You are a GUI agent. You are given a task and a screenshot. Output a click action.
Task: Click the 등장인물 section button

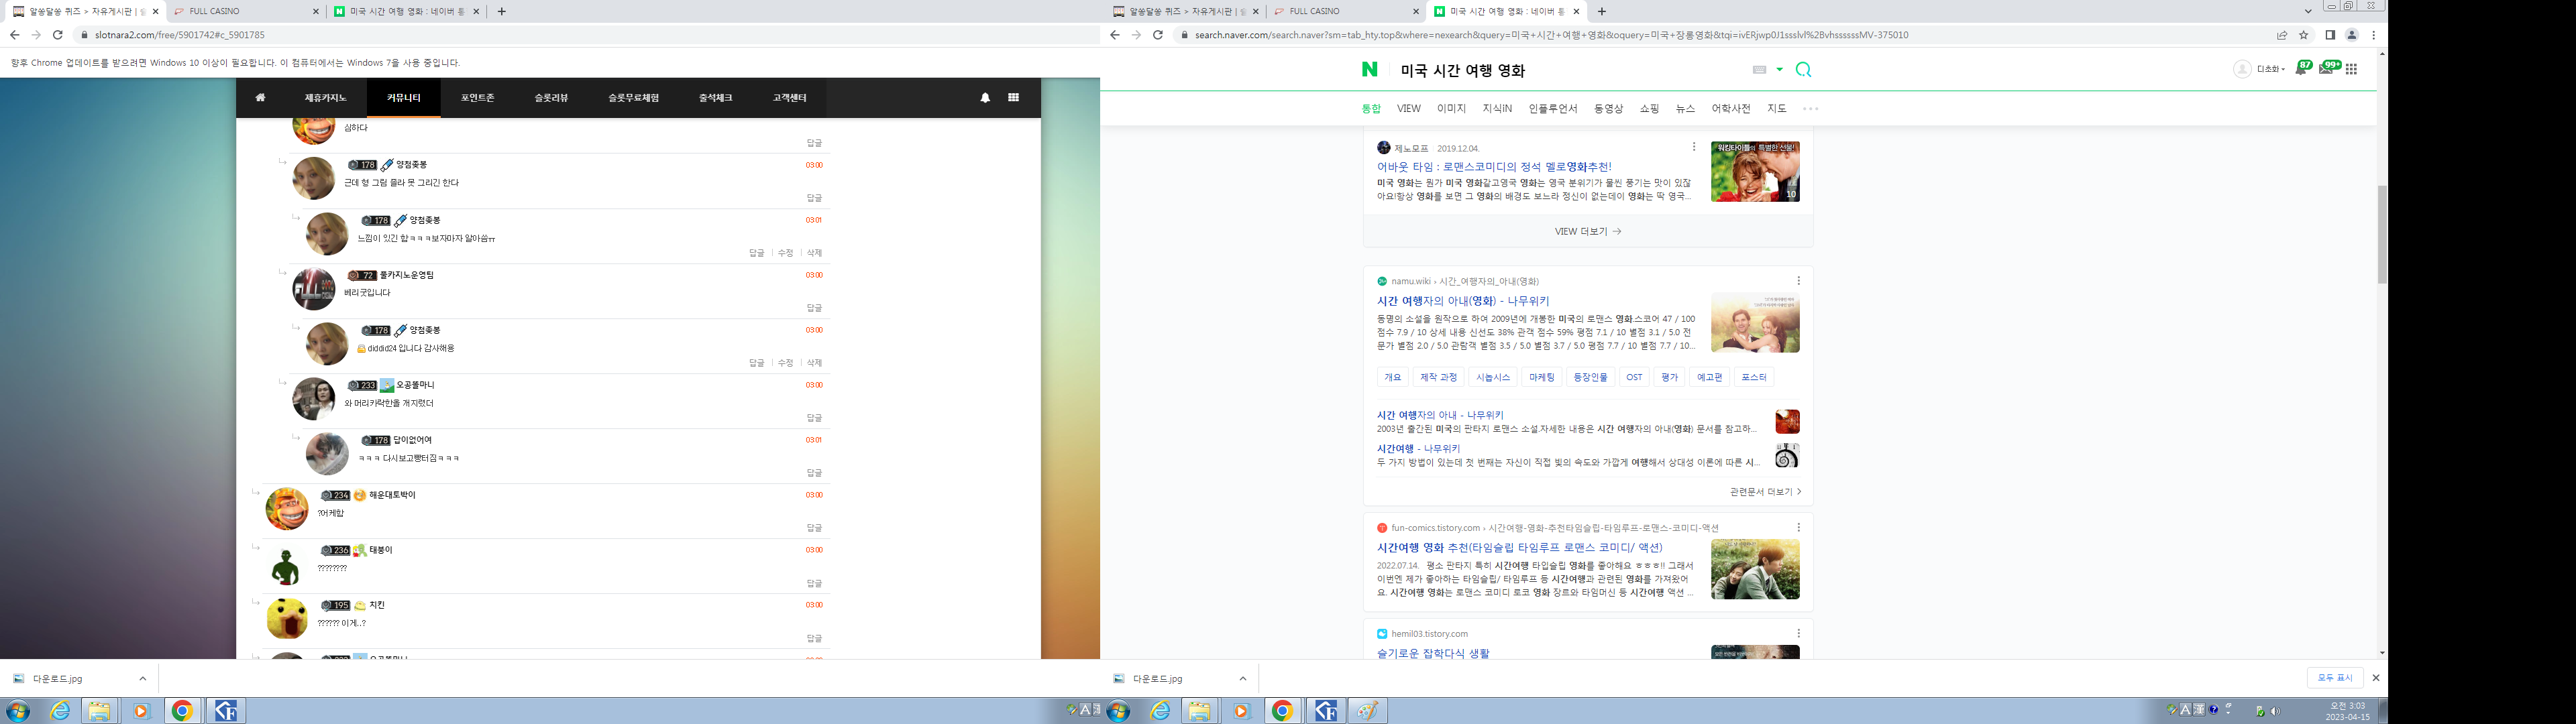click(x=1590, y=378)
